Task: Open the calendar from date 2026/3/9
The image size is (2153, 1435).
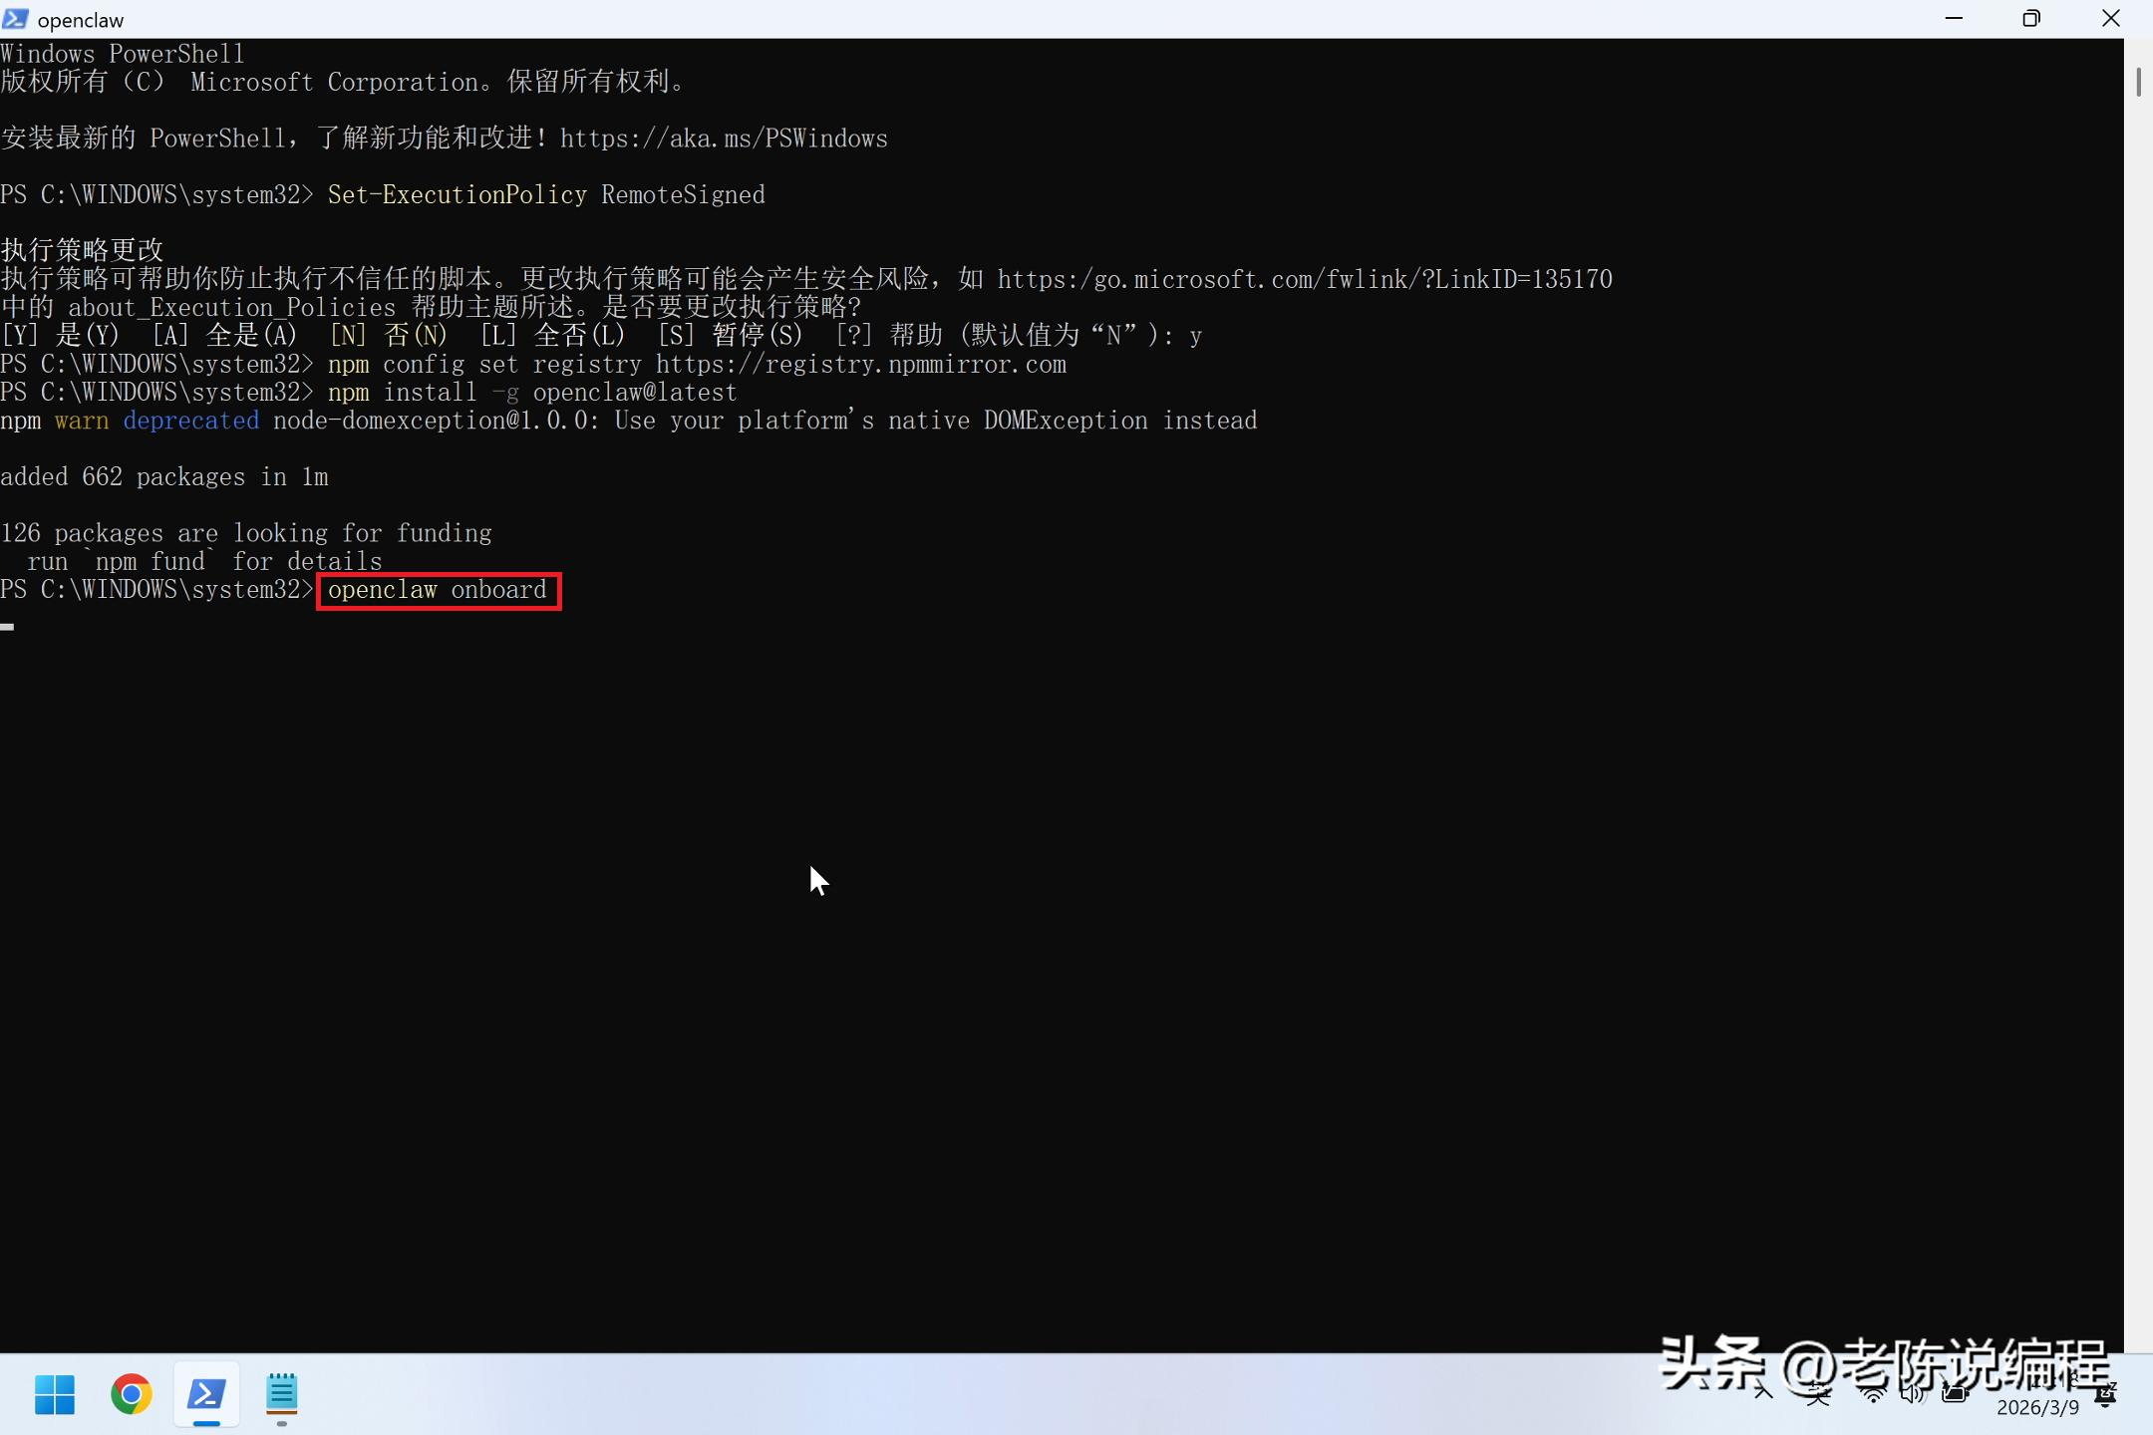Action: tap(2037, 1407)
